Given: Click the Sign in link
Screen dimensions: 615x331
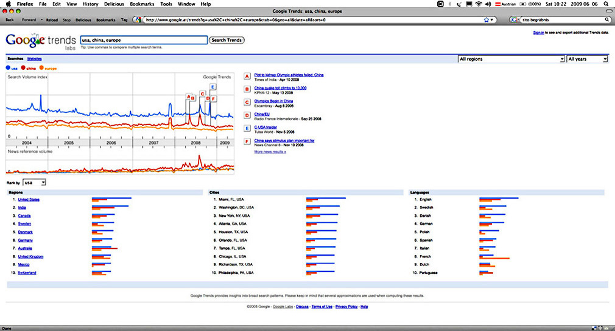Looking at the screenshot, I should 538,32.
